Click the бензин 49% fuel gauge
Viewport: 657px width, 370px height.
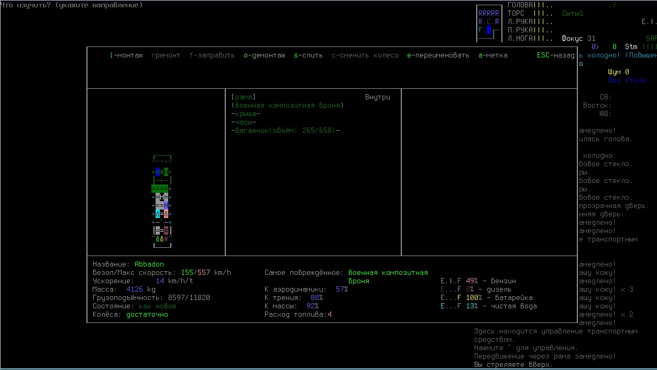(x=478, y=281)
